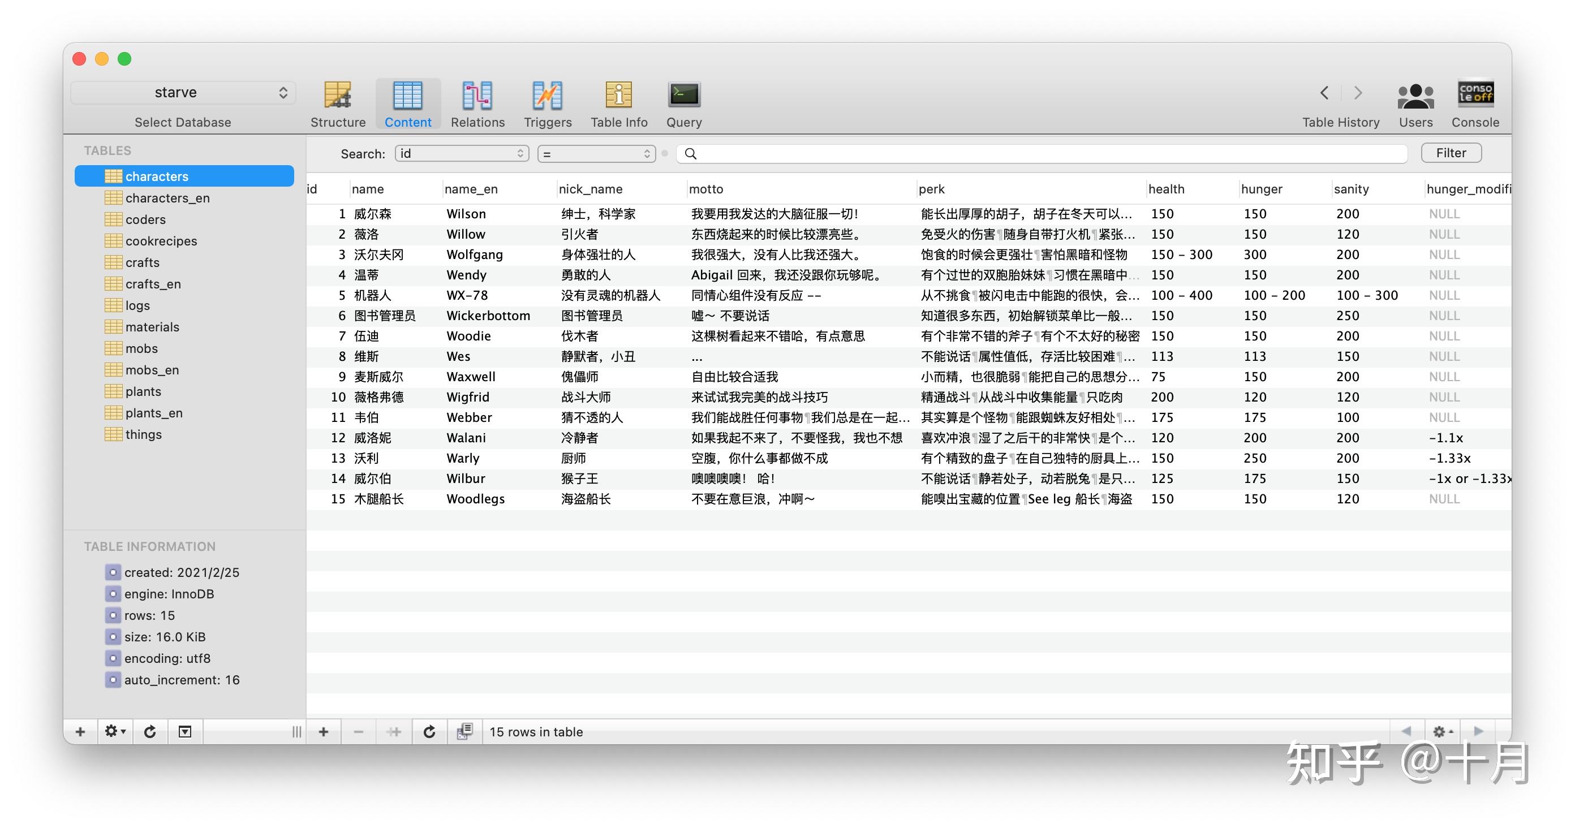
Task: Switch to the Content view
Action: [408, 105]
